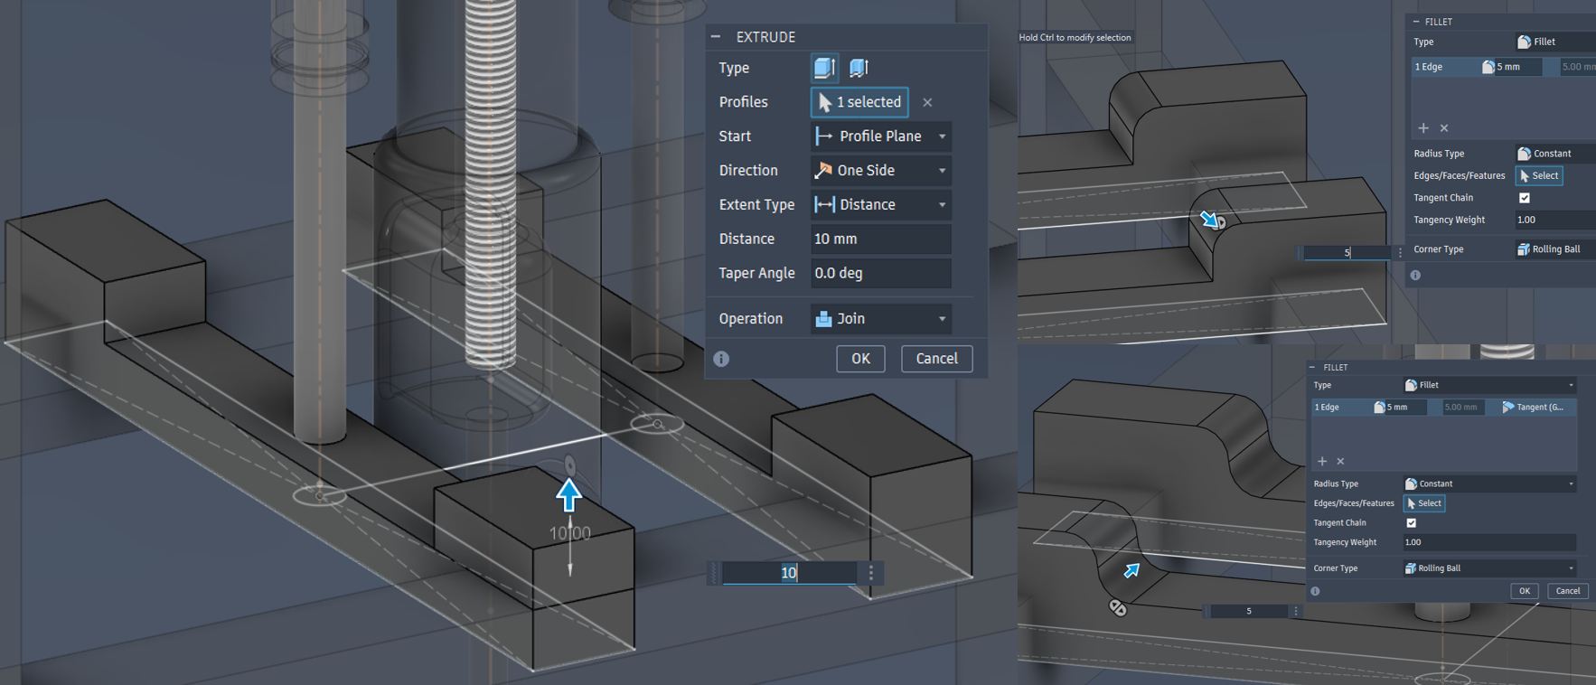Click the plus icon in the cropped Fillet dialog
1596x685 pixels.
pyautogui.click(x=1423, y=128)
